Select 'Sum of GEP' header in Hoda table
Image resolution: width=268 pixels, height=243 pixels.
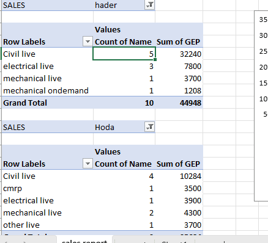tap(179, 164)
